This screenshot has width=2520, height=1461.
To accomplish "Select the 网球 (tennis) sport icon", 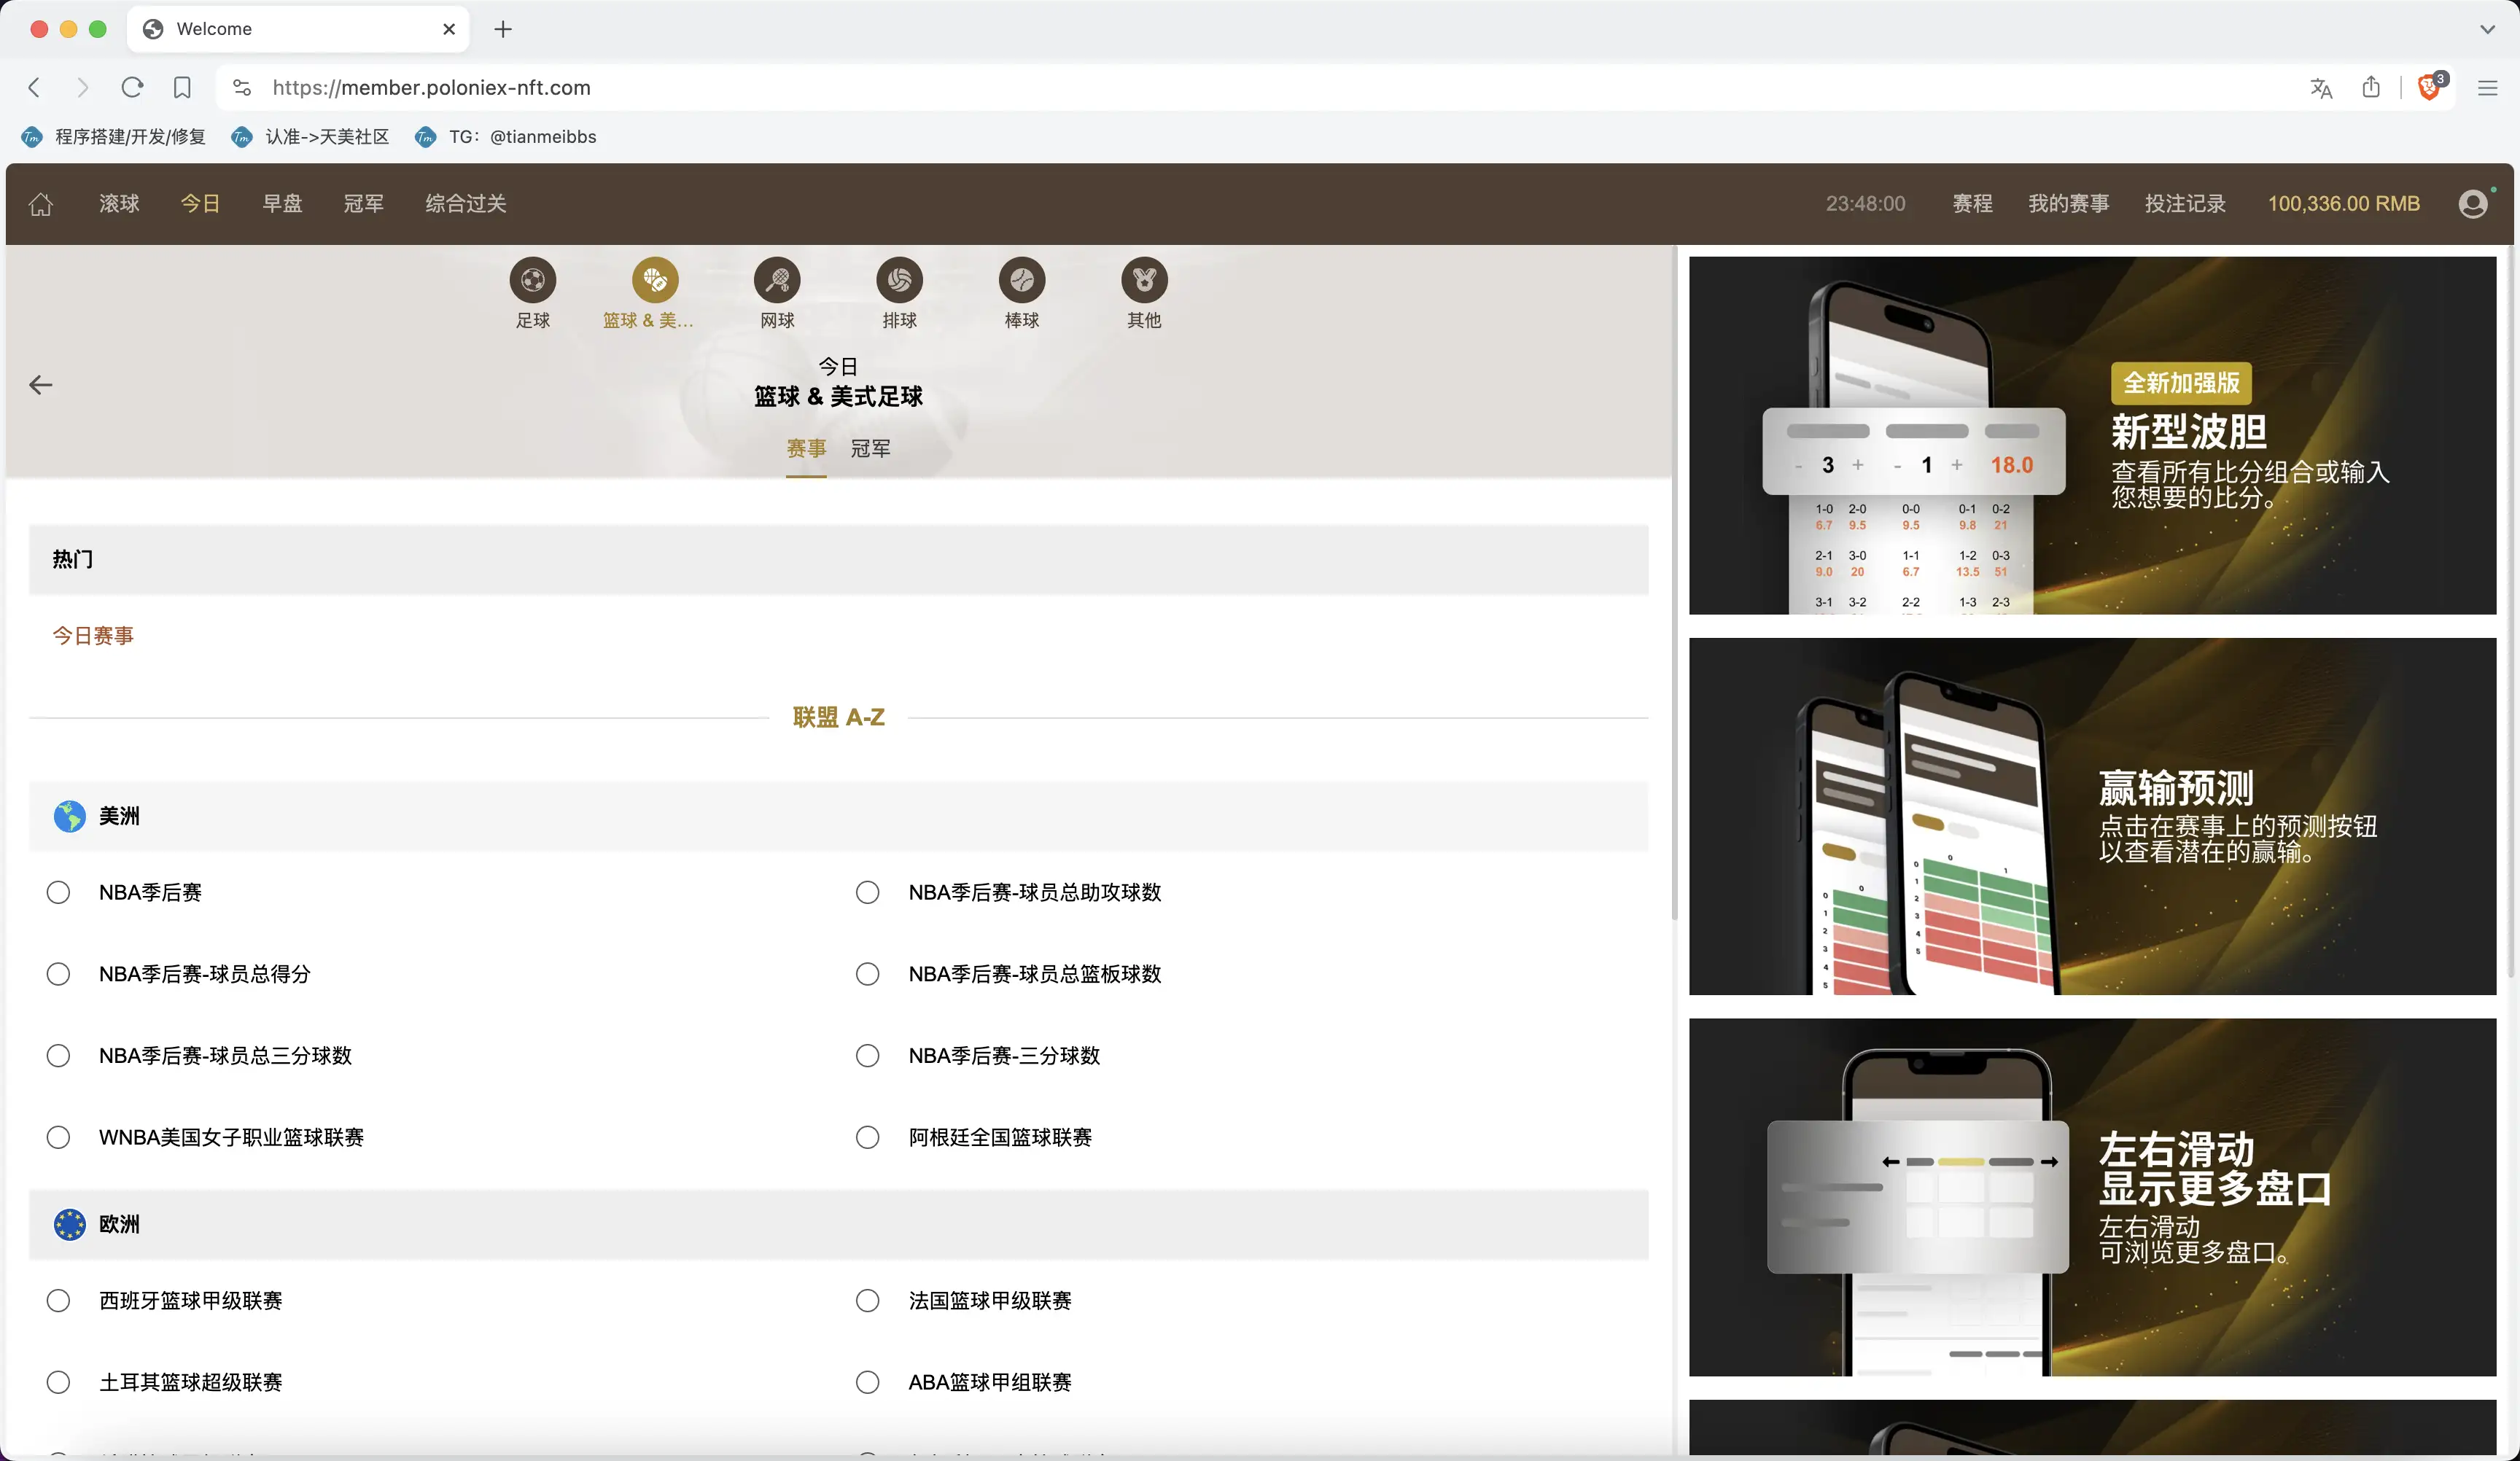I will tap(777, 280).
